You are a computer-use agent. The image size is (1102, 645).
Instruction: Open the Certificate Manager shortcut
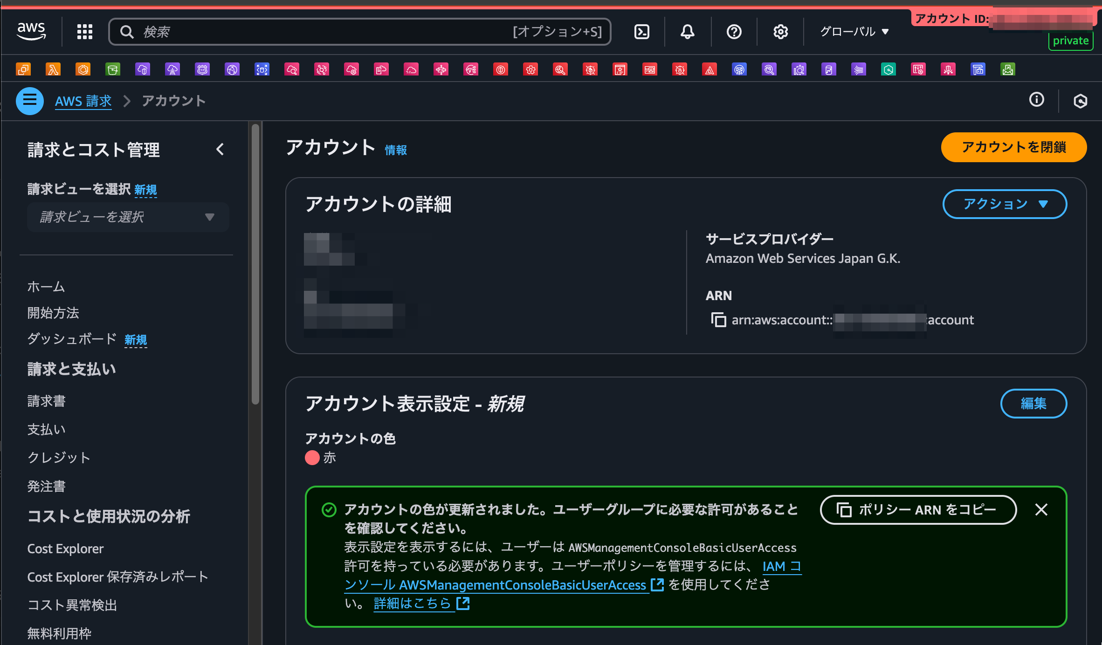click(x=620, y=69)
